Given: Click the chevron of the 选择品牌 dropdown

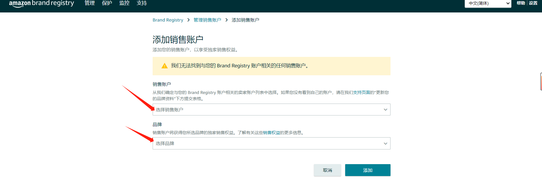Looking at the screenshot, I should pyautogui.click(x=385, y=144).
